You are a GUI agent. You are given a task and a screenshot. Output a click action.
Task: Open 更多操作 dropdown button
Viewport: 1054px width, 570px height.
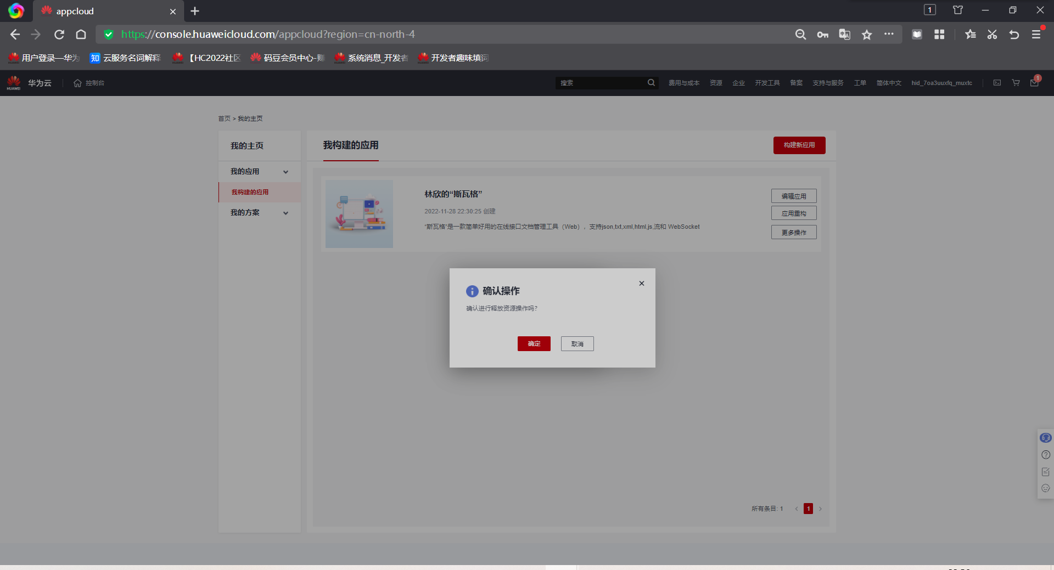pos(794,232)
